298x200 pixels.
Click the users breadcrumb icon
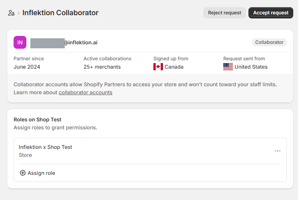pos(11,13)
